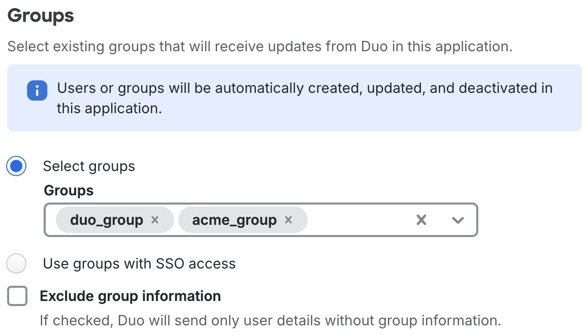Image resolution: width=588 pixels, height=335 pixels.
Task: Click the blue info icon in the banner
Action: tap(37, 90)
